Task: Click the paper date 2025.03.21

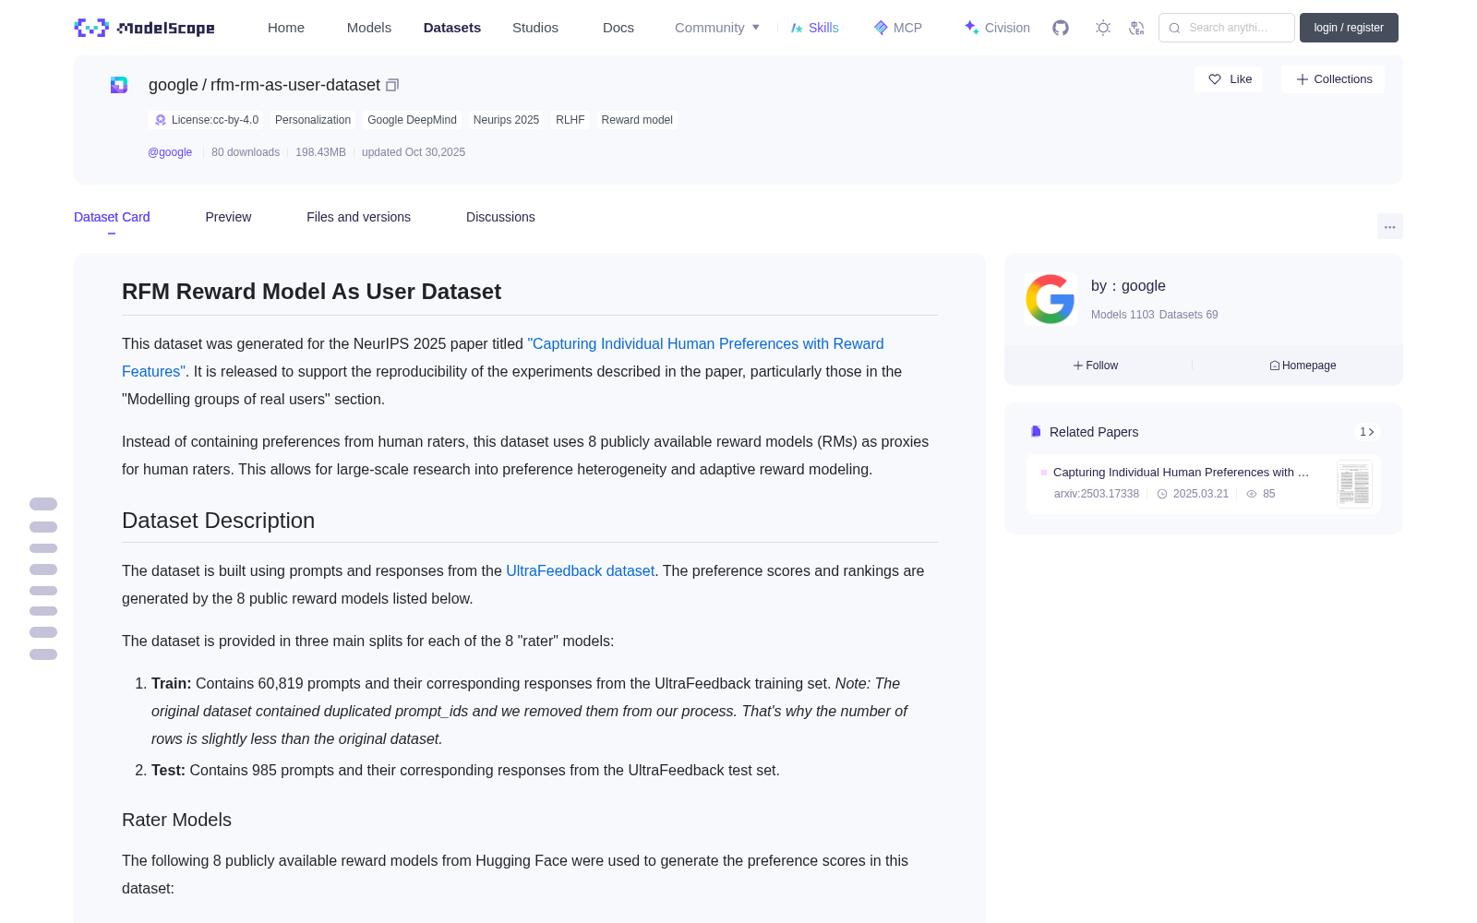Action: (x=1193, y=494)
